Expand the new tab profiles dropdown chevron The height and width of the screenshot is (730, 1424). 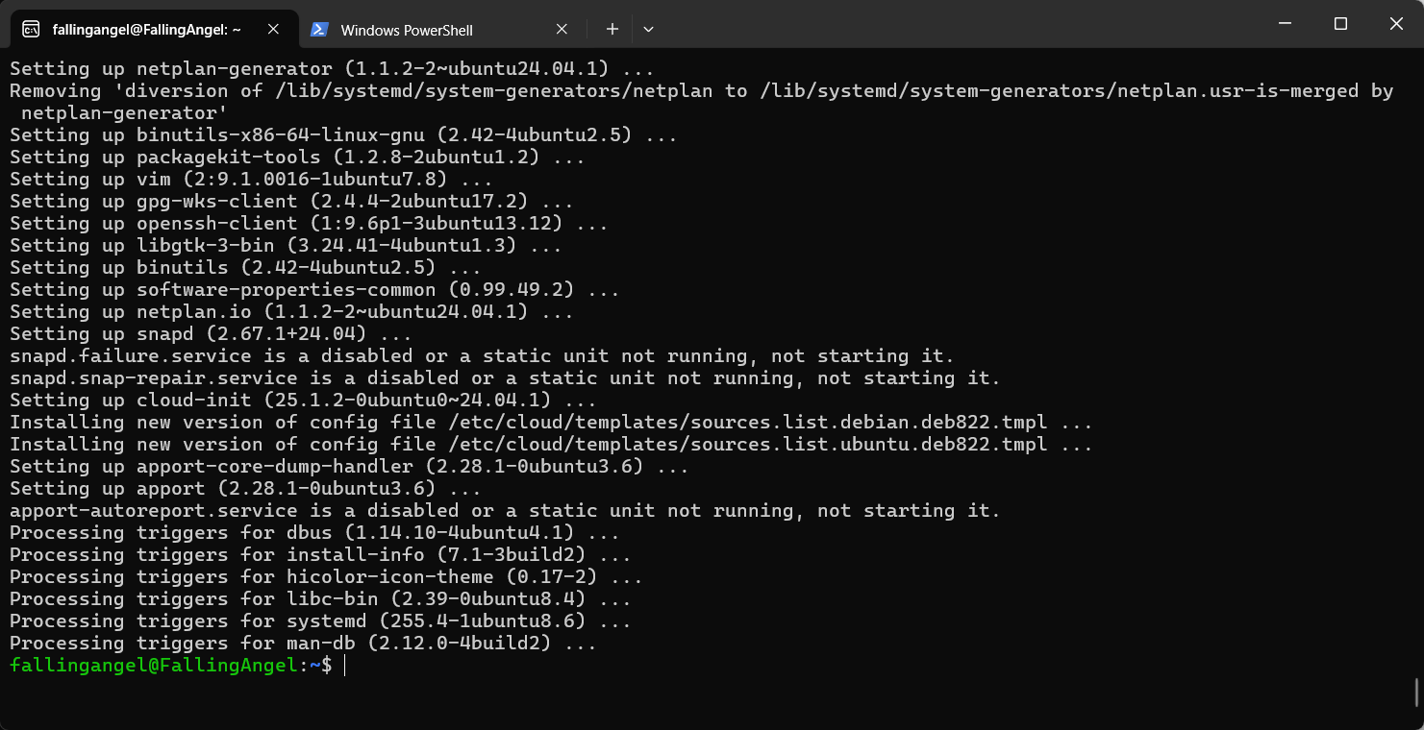click(648, 29)
